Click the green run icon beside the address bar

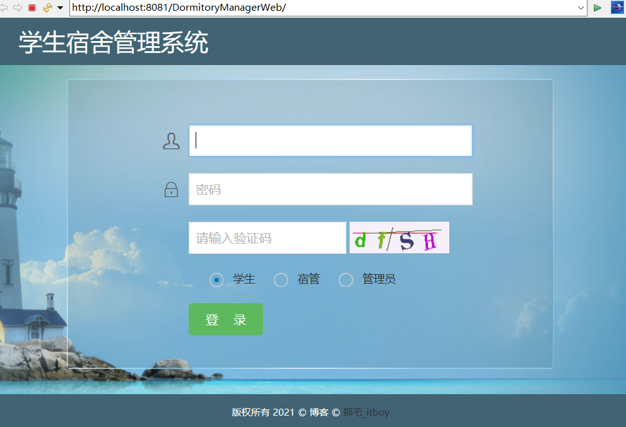click(x=597, y=8)
